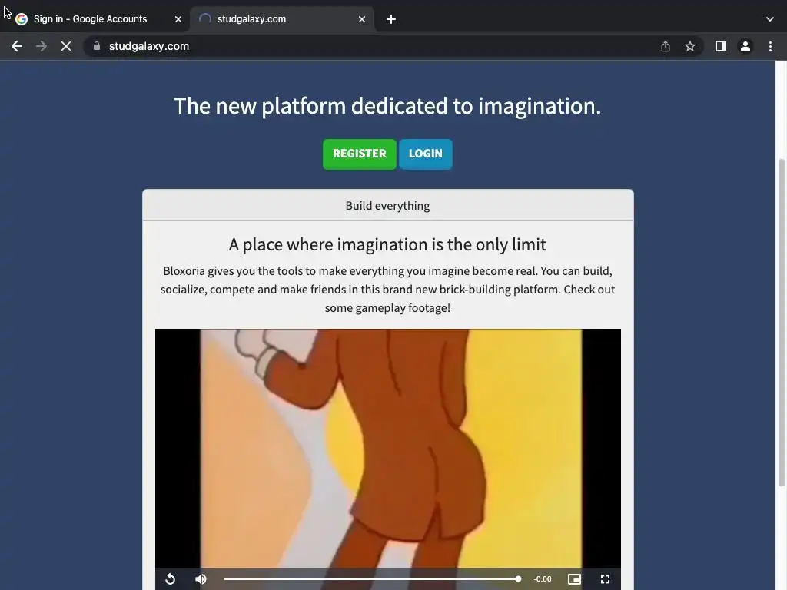Viewport: 787px width, 590px height.
Task: Stop loading the page
Action: pos(66,46)
